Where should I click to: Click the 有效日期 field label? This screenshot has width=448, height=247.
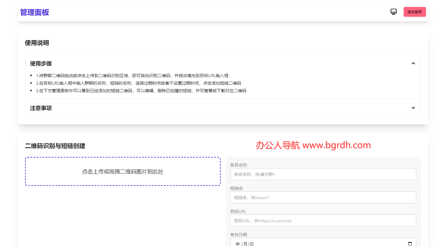pos(238,235)
